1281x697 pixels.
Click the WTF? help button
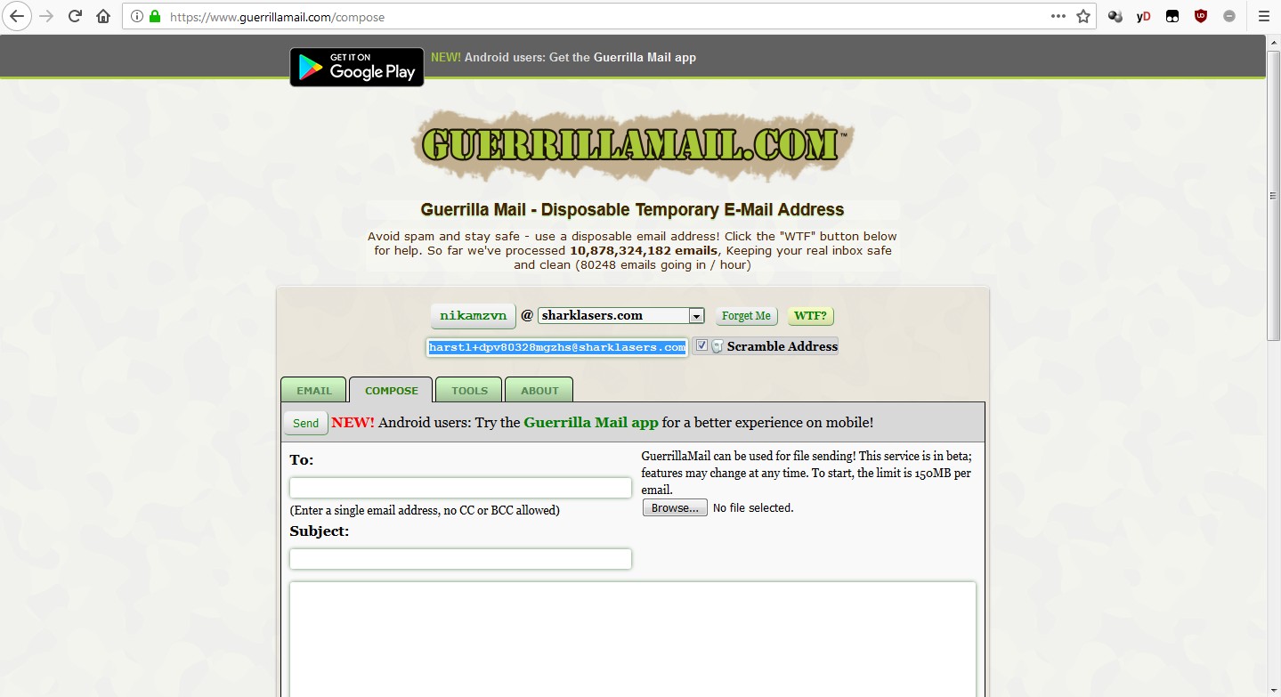click(x=809, y=315)
